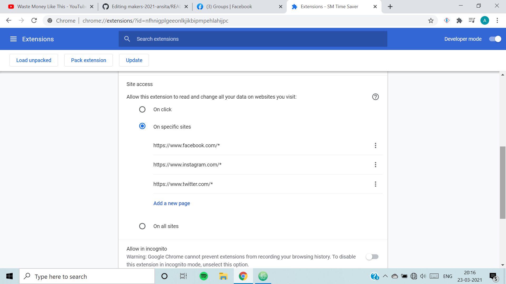
Task: Select the On click radio option
Action: tap(142, 109)
